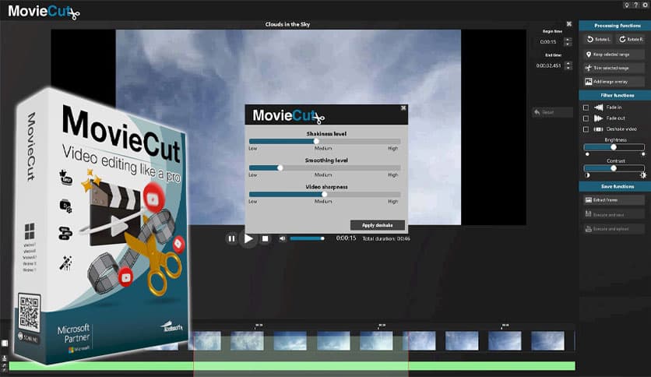Adjust the Shakiness level slider handle
The width and height of the screenshot is (651, 377).
point(316,141)
